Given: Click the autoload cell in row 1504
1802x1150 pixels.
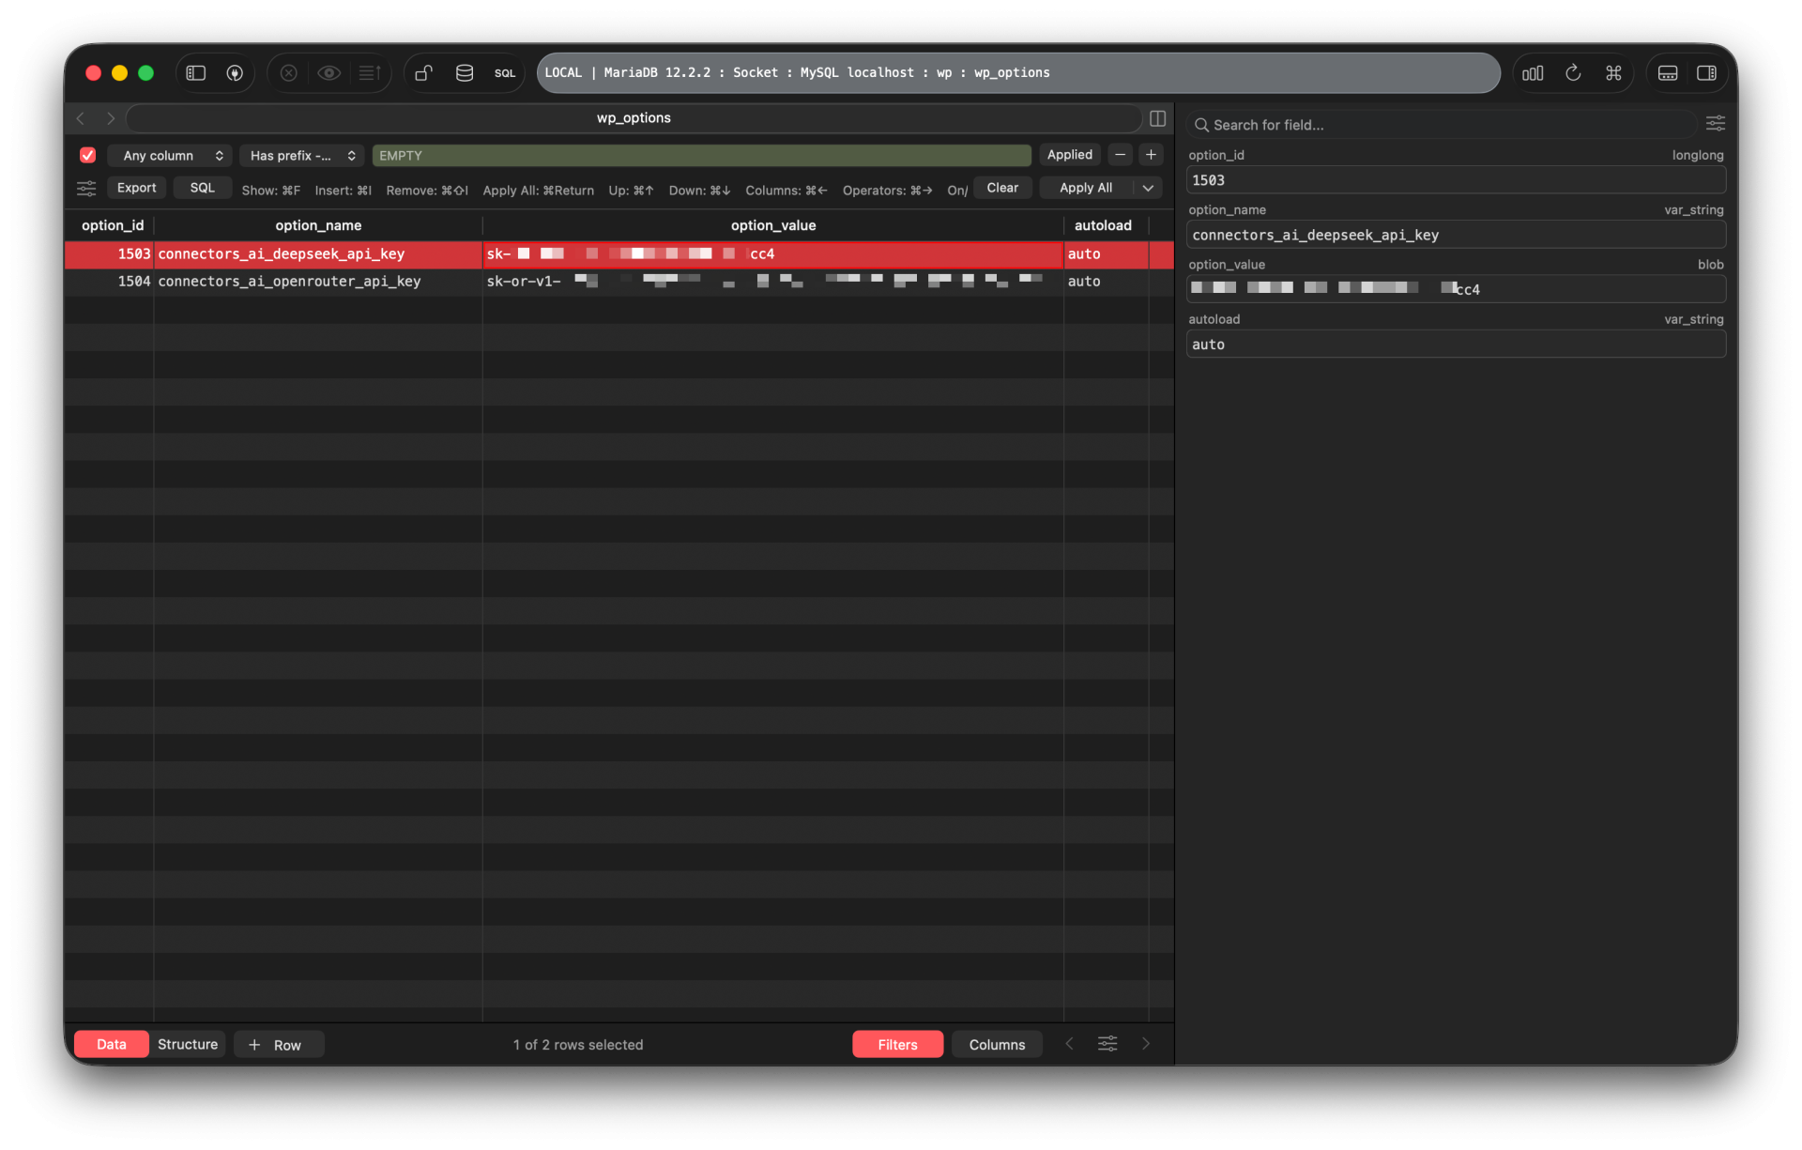Looking at the screenshot, I should [x=1107, y=282].
